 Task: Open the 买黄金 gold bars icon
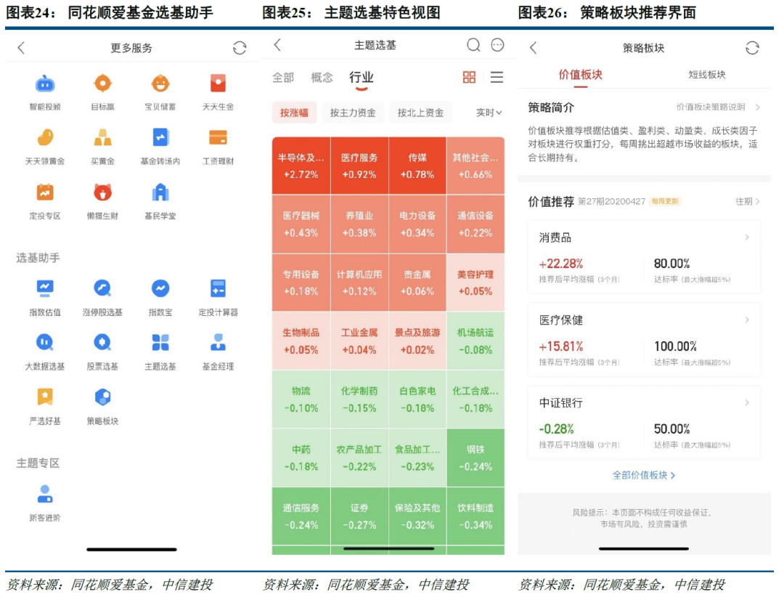point(102,137)
